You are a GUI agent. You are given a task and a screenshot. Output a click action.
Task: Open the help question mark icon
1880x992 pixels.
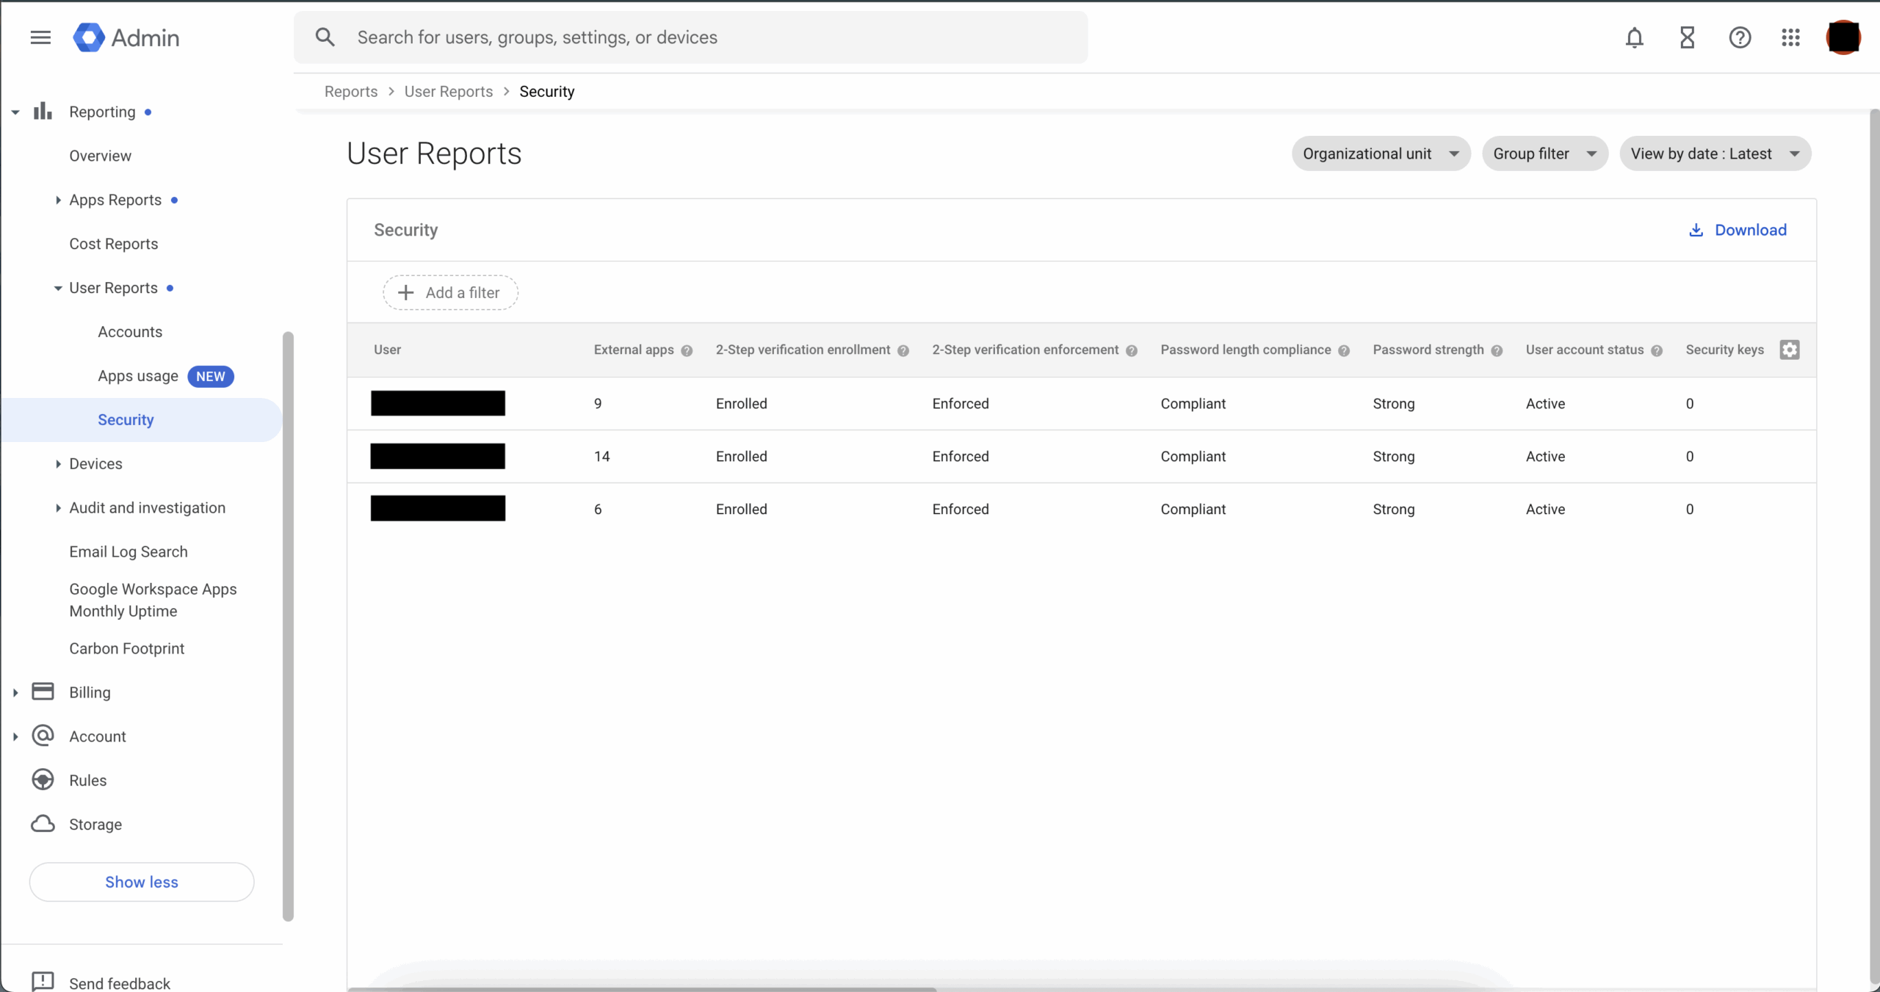click(x=1740, y=37)
